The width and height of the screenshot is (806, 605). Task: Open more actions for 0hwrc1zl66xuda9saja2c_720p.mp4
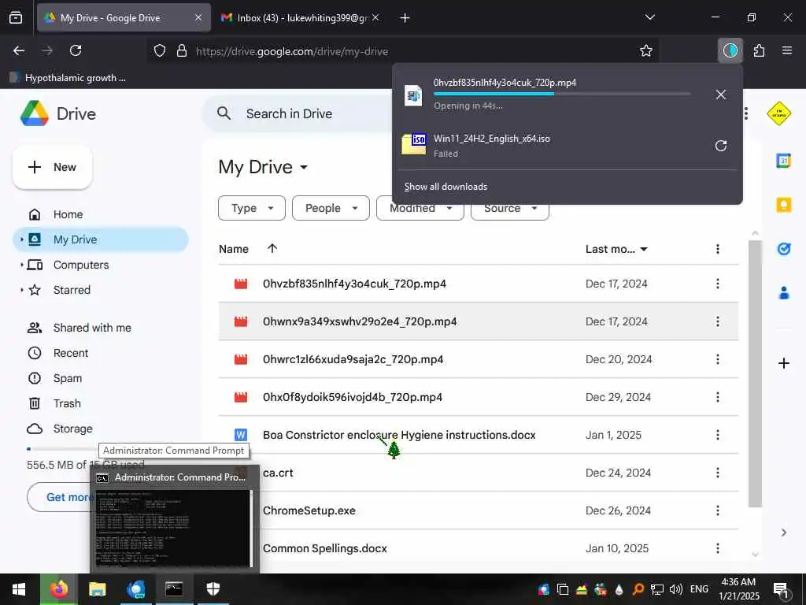[x=718, y=359]
